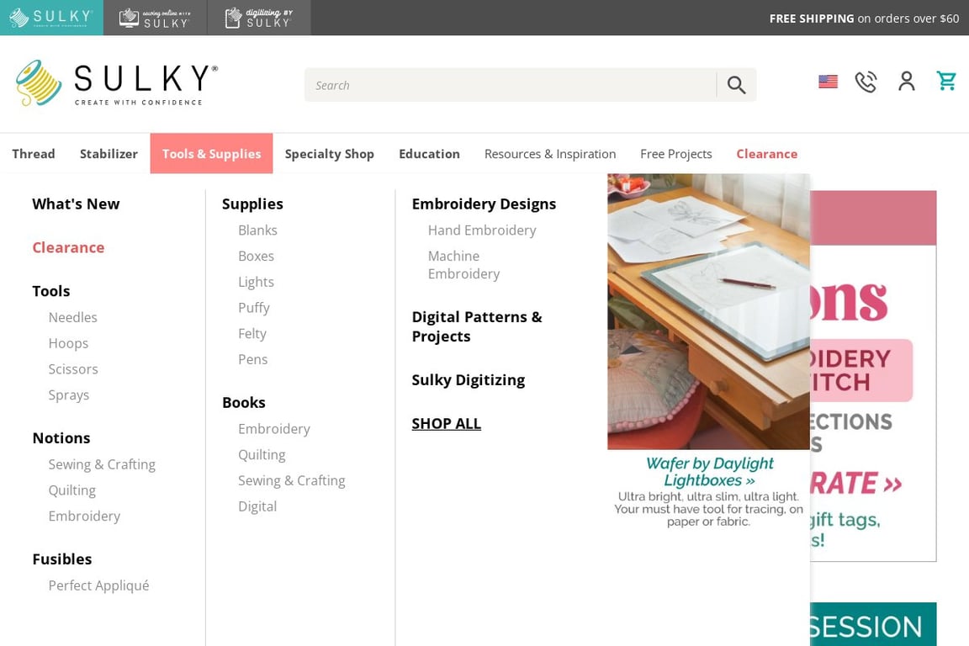
Task: Open the Supplies heading link
Action: [252, 204]
